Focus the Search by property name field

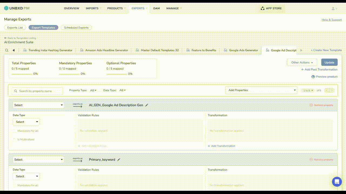coord(37,91)
